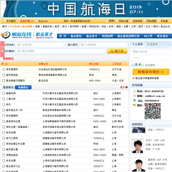
Task: Open the English version link
Action: (x=43, y=21)
